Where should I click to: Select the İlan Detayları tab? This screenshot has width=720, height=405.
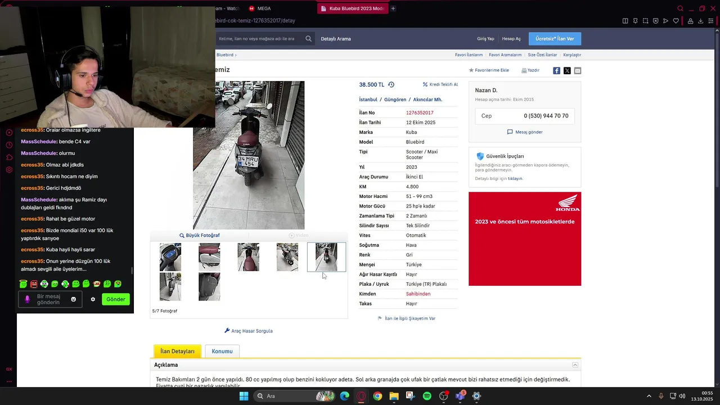click(x=177, y=351)
